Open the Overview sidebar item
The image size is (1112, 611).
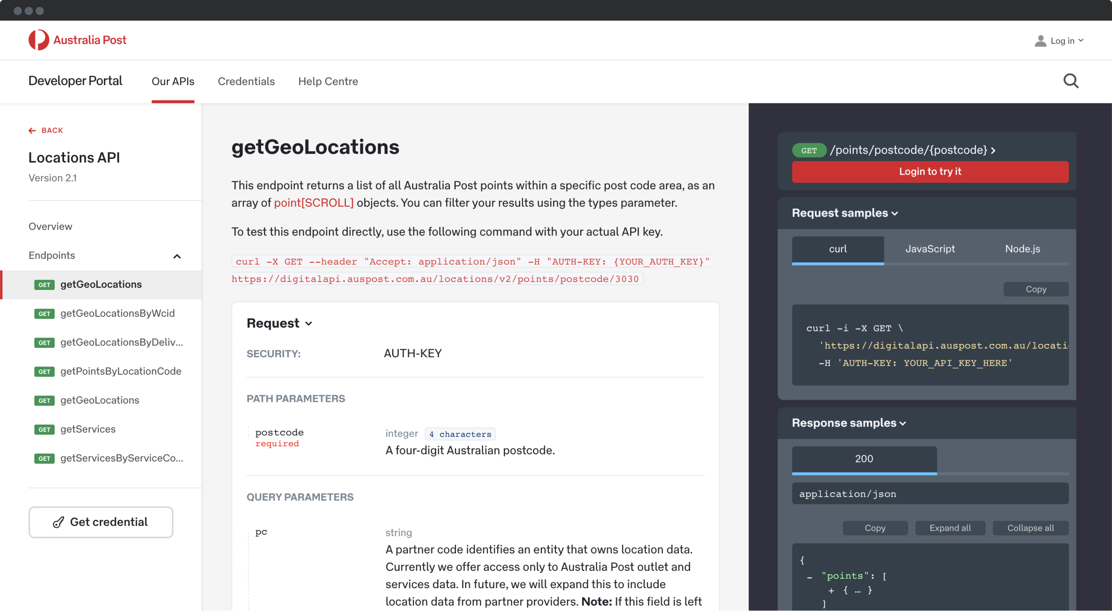(50, 226)
